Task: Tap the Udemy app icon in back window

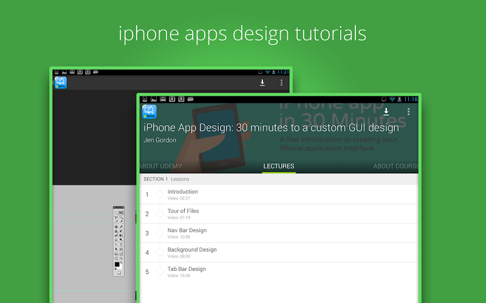Action: (60, 82)
